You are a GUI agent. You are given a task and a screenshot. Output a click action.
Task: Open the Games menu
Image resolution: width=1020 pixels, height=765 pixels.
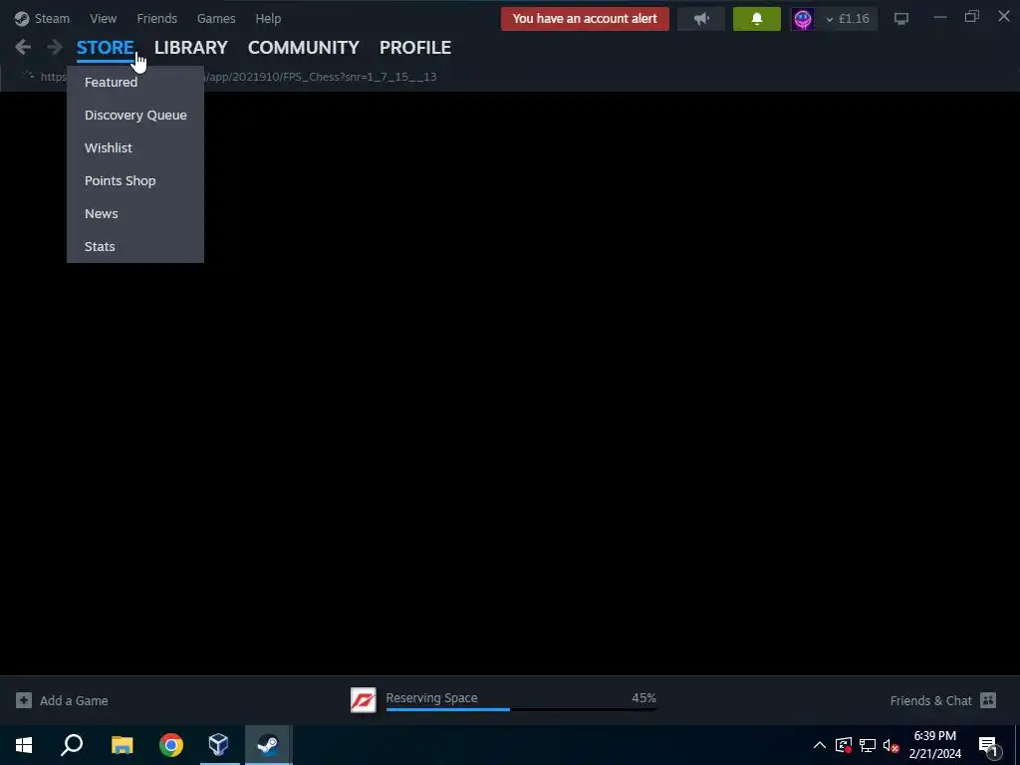216,18
